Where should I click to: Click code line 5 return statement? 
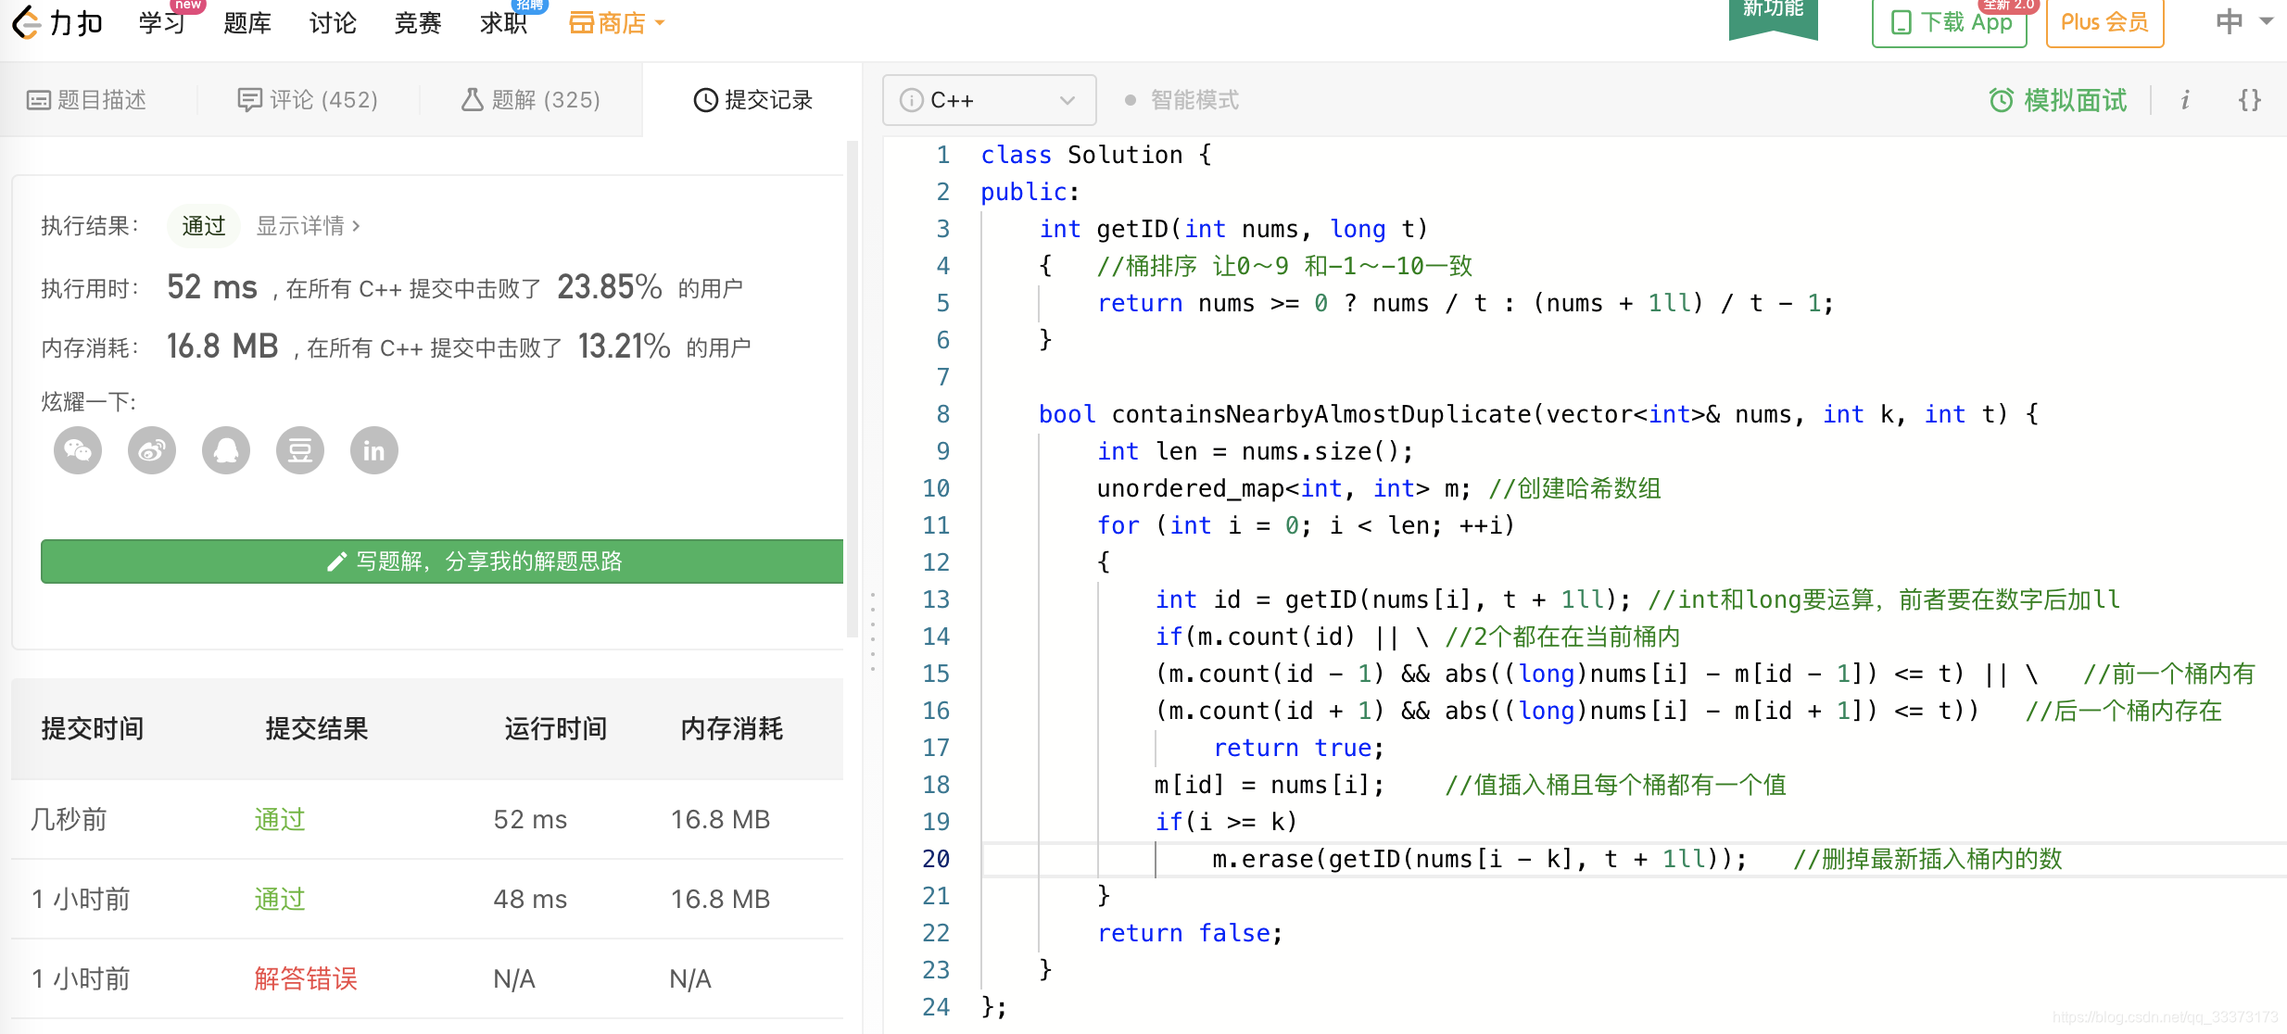tap(1465, 303)
